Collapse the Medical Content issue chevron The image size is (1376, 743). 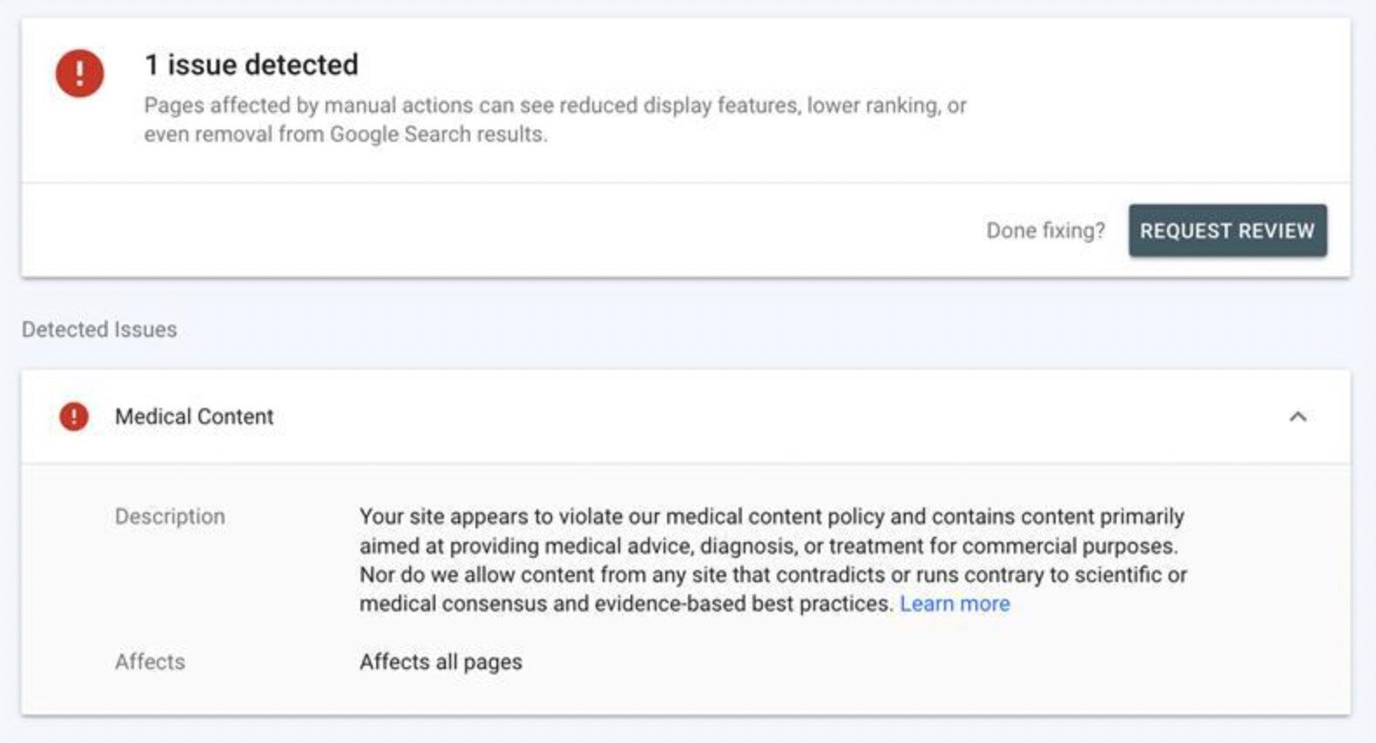click(1298, 417)
